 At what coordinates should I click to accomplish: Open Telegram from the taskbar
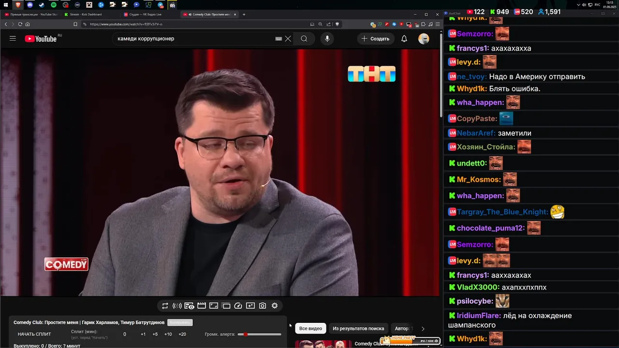click(161, 5)
